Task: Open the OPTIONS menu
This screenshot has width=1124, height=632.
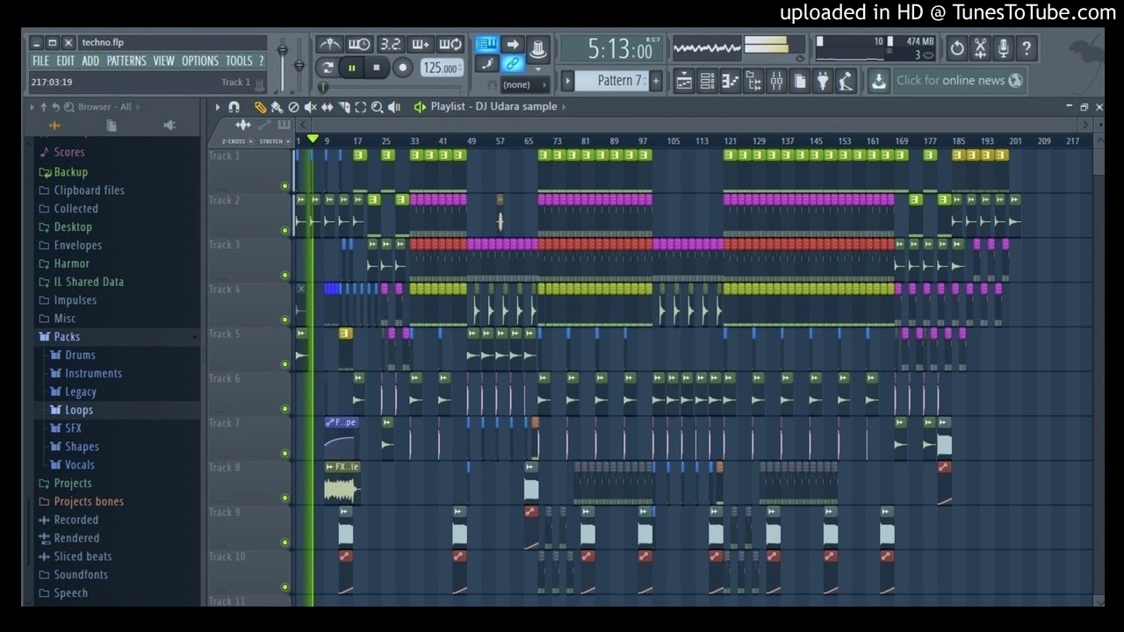Action: (x=200, y=61)
